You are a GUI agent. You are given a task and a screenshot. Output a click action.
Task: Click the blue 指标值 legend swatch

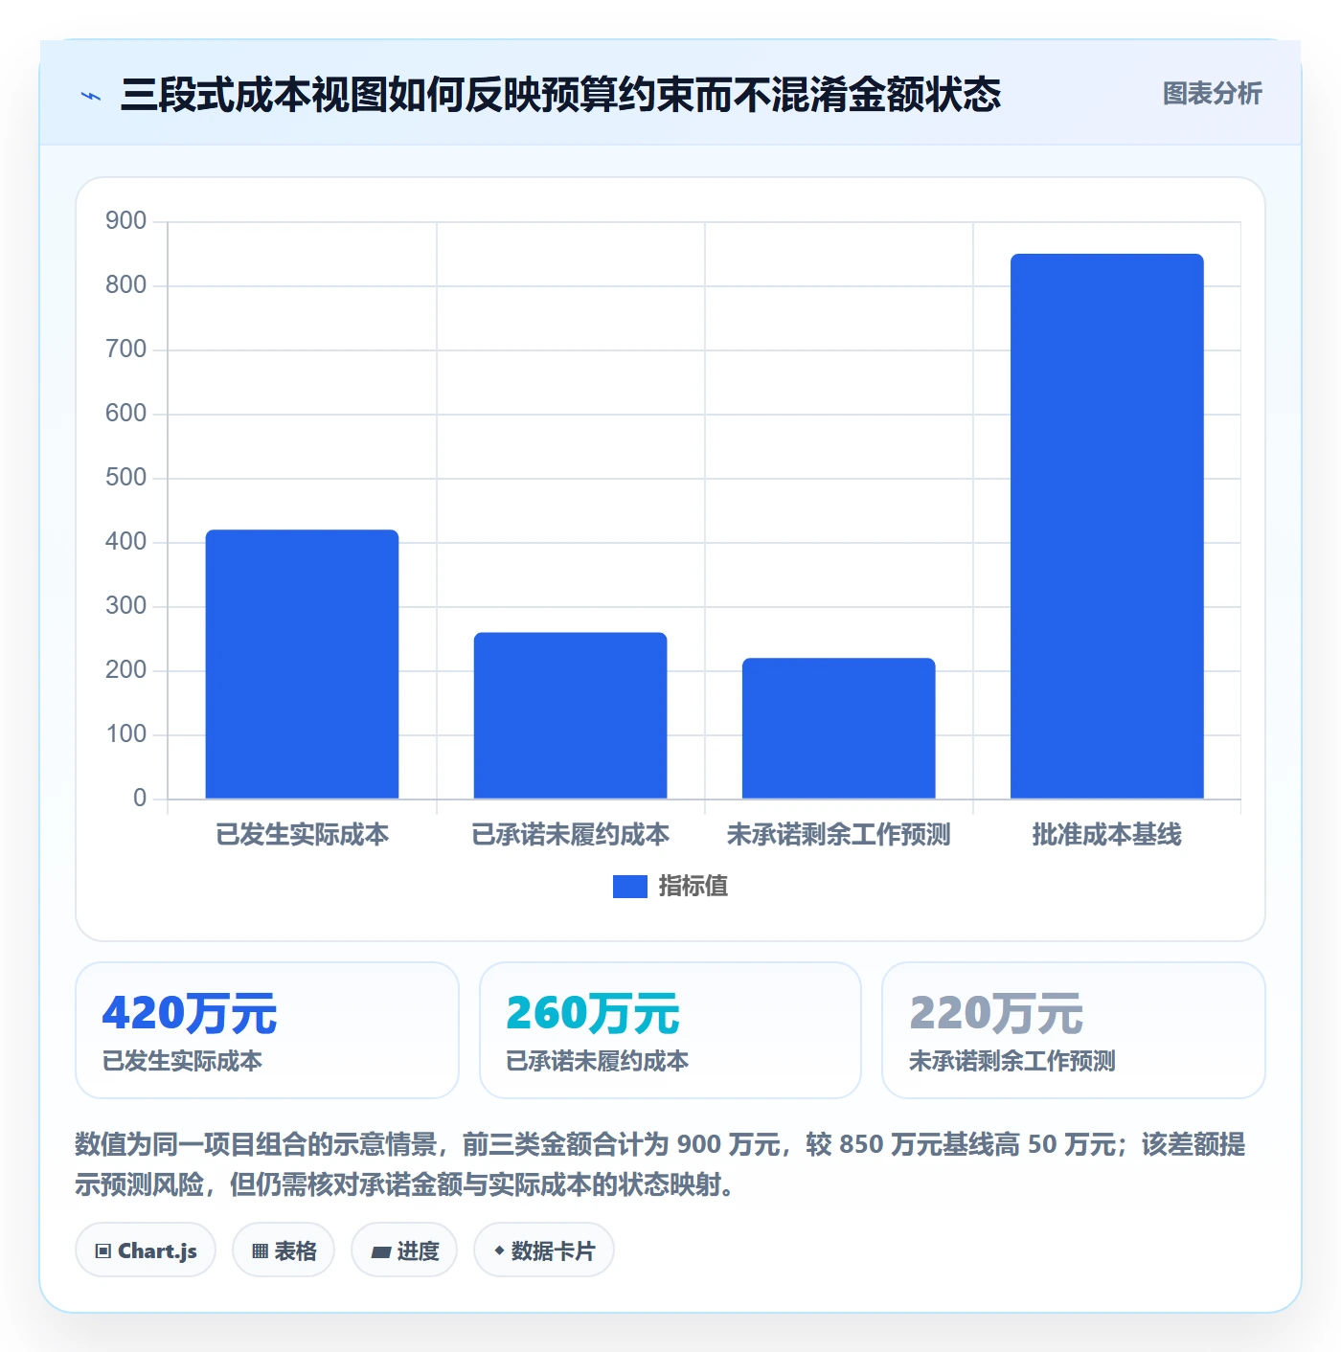(x=629, y=887)
